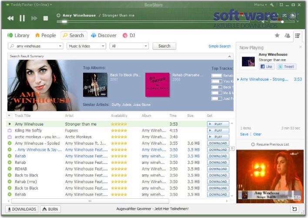This screenshot has height=218, width=308.
Task: Click green icon beside Amy Winehouse - Spoiled
Action: 10,143
